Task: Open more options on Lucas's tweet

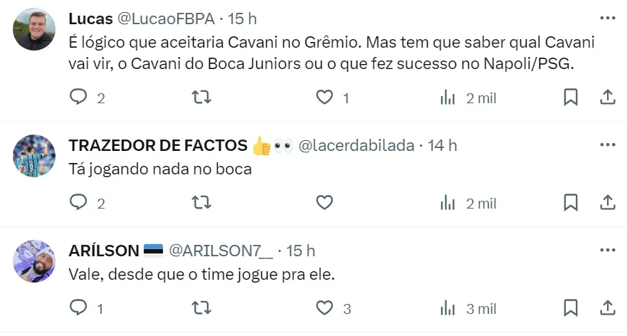Action: click(x=607, y=17)
